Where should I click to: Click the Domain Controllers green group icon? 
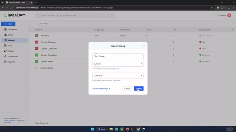pos(37,55)
